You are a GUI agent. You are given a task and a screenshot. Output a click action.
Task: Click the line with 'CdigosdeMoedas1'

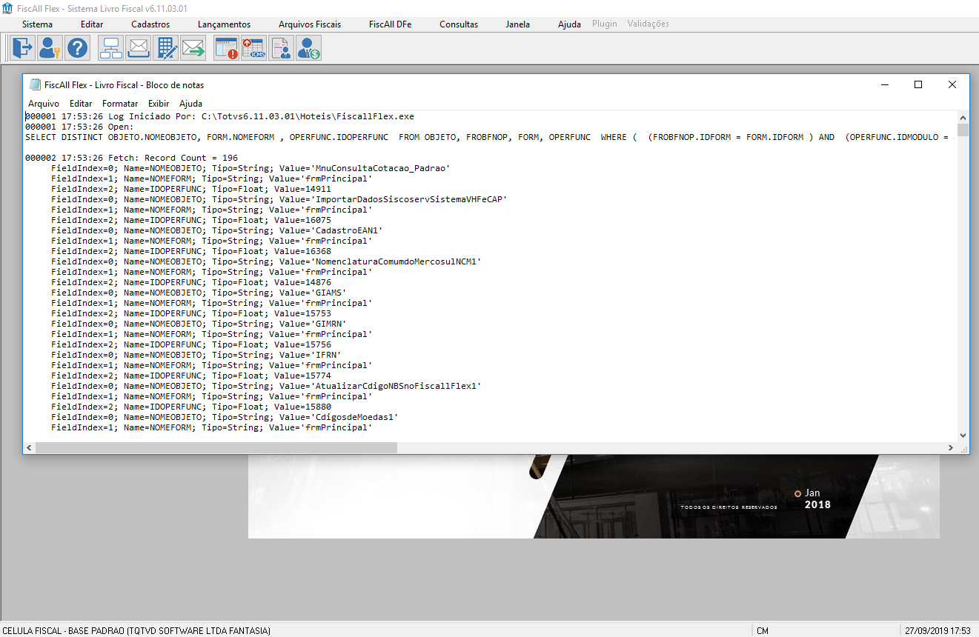point(225,417)
